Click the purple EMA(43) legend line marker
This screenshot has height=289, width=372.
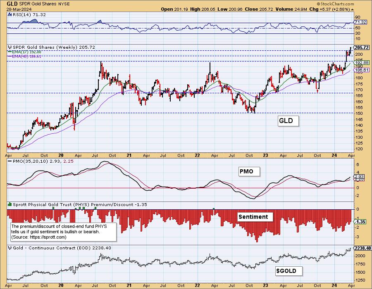(10, 56)
